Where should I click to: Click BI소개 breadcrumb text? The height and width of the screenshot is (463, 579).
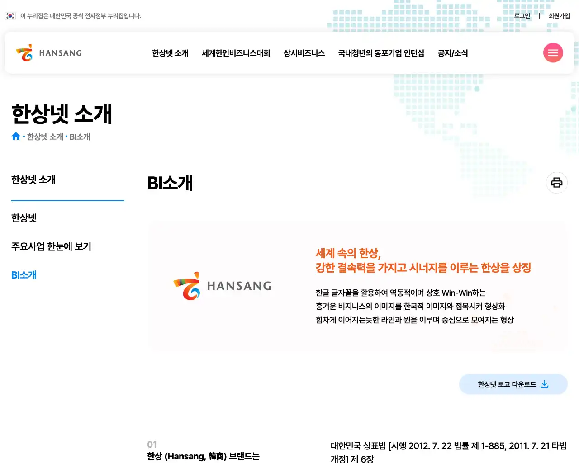point(80,137)
